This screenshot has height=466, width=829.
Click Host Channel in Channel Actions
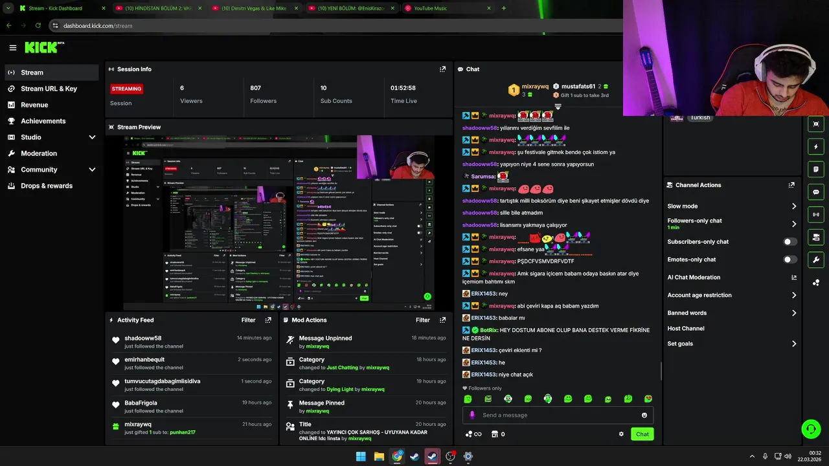[x=686, y=328]
